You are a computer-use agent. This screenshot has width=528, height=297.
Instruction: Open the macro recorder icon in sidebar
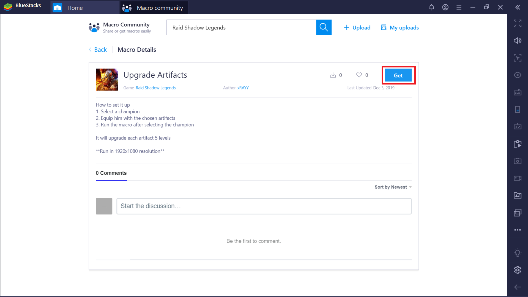pyautogui.click(x=518, y=144)
